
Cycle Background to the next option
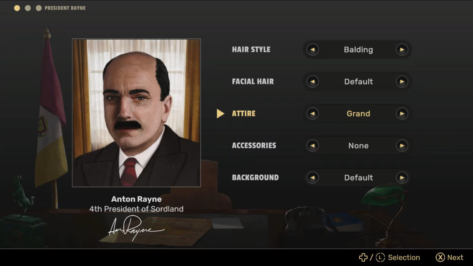click(x=403, y=178)
